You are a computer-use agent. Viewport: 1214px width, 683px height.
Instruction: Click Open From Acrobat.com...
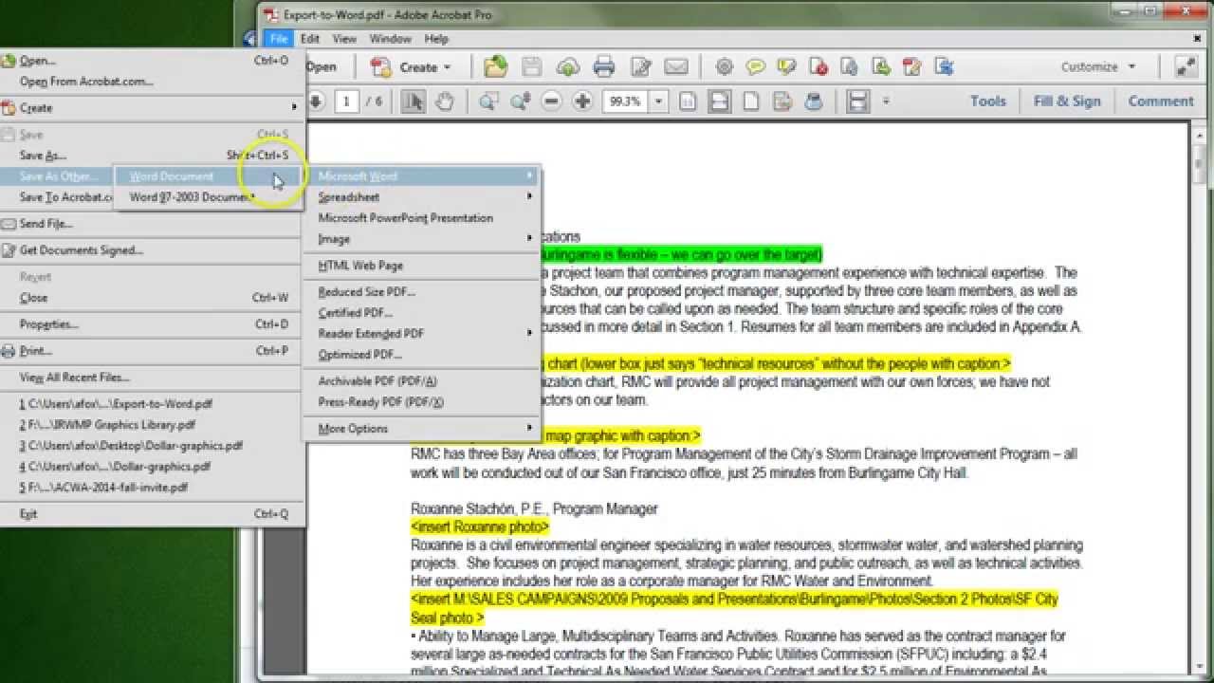[x=152, y=81]
